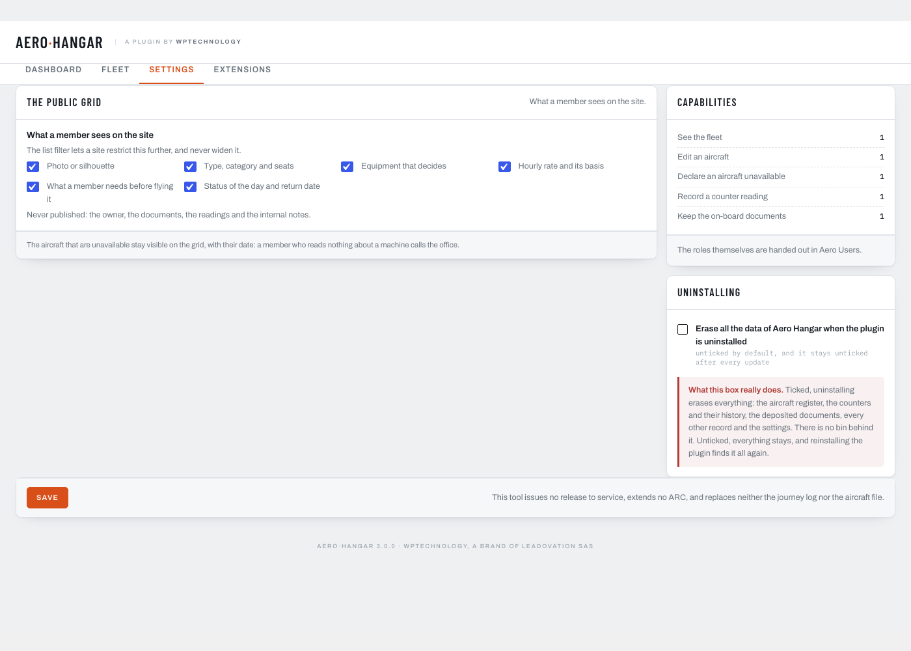Select the 'See the fleet' capability row
The image size is (911, 651).
[781, 137]
